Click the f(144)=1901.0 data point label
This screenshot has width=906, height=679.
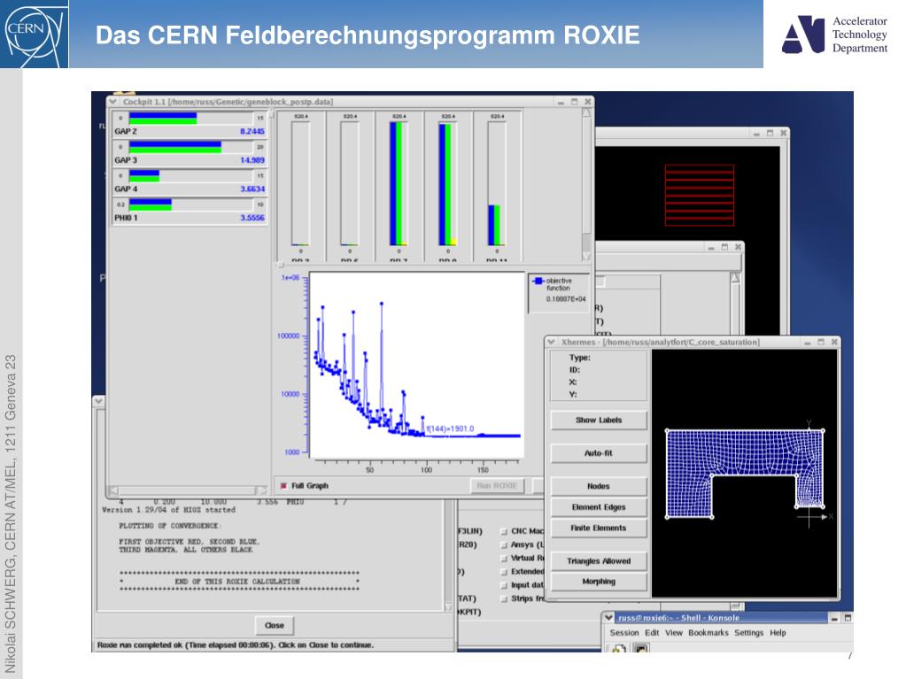pyautogui.click(x=450, y=428)
